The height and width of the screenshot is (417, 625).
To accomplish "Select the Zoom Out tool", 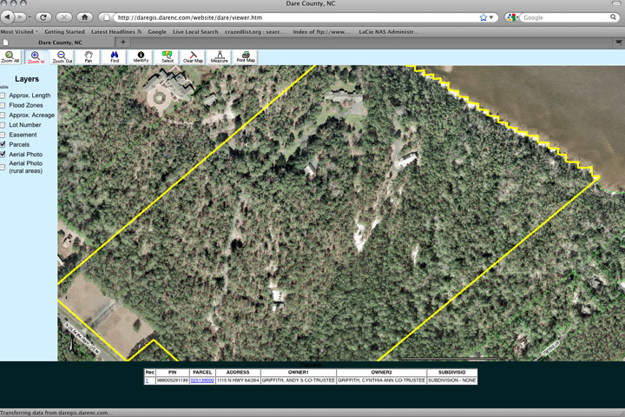I will [x=62, y=57].
